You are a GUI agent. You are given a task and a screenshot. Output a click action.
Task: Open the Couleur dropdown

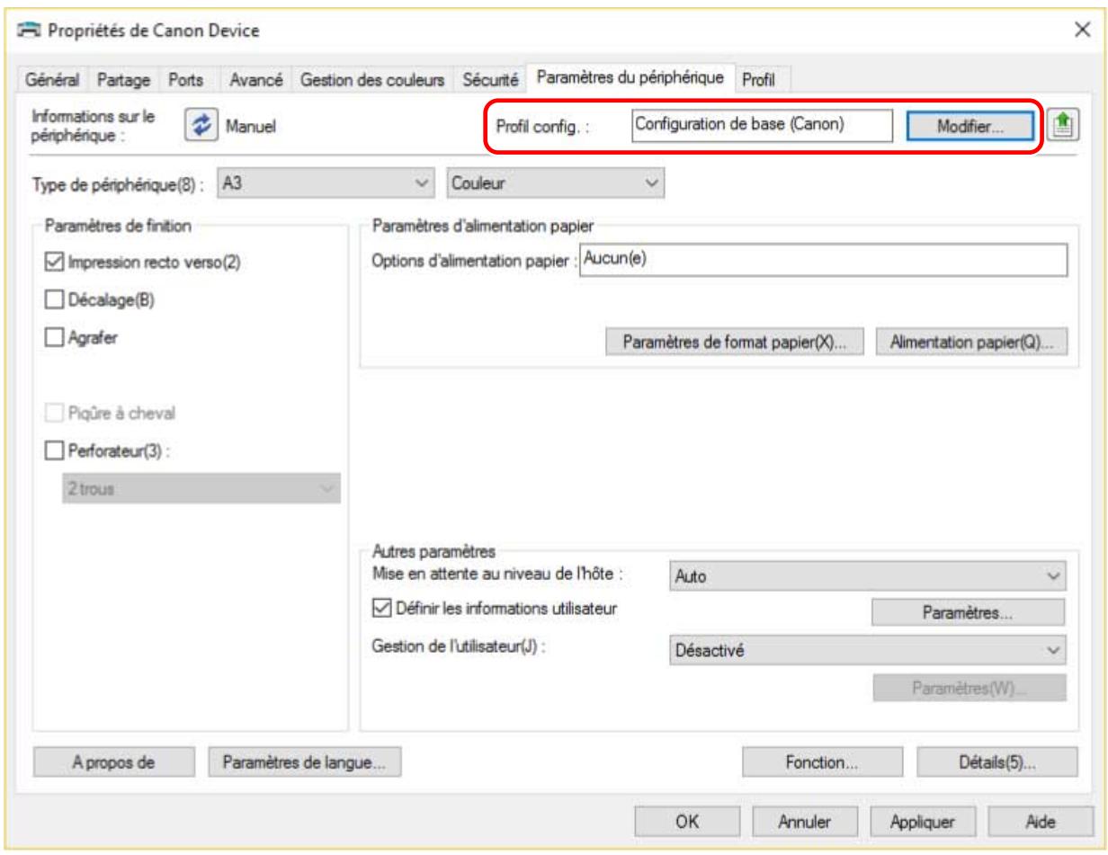[x=557, y=183]
